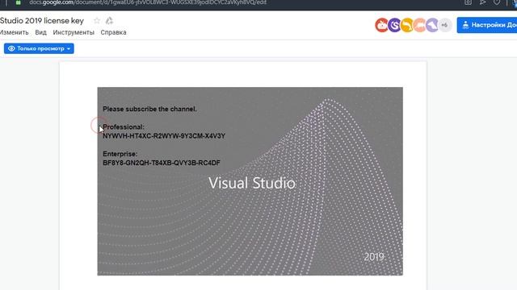Click the Настройки доступа share button
Viewport: 517px width, 290px height.
point(487,25)
